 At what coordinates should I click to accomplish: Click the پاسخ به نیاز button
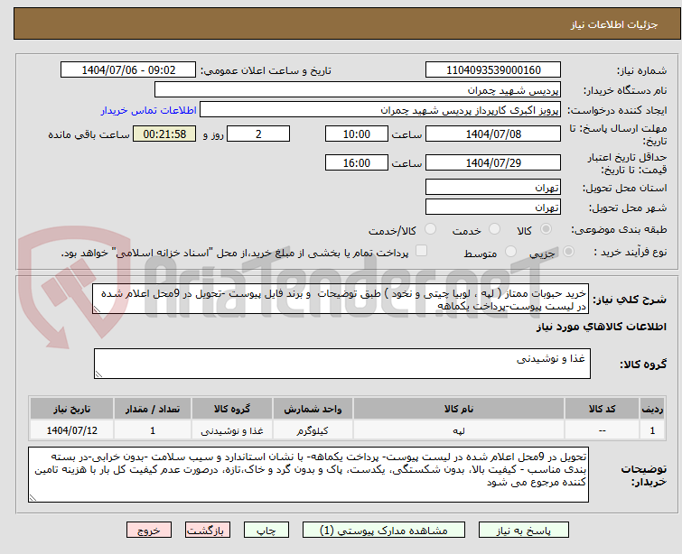coord(524,531)
